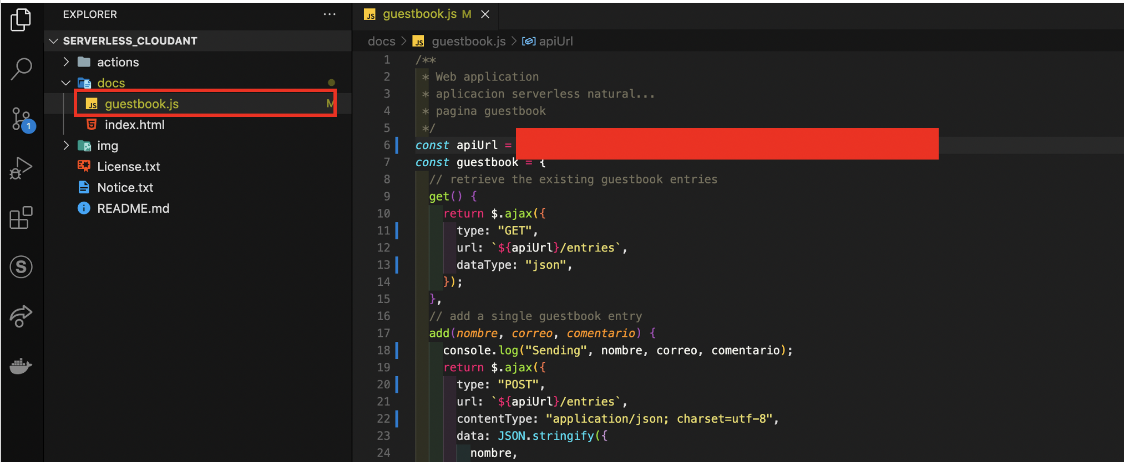Click the '"GET"' string on line 11
This screenshot has height=462, width=1124.
[515, 230]
